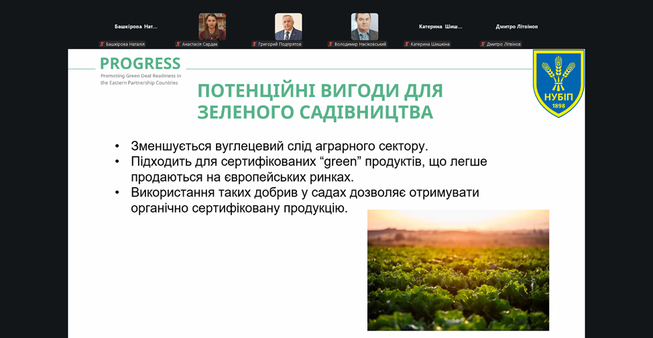Select Анастасія Сардак's video thumbnail
Viewport: 653px width, 338px height.
click(213, 27)
